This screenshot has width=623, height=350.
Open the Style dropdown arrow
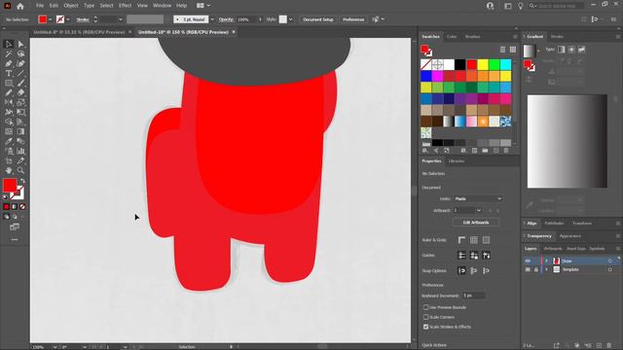tap(290, 19)
